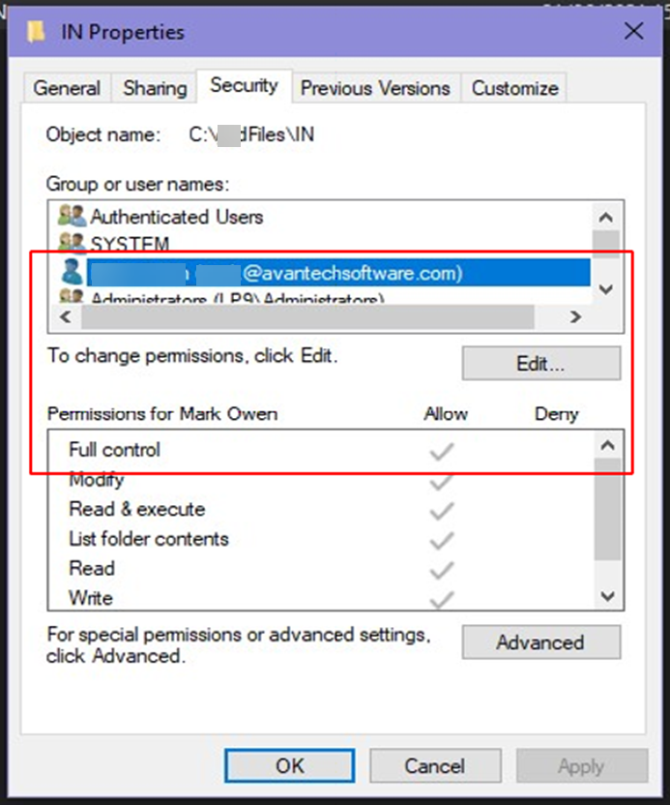Open the Sharing tab
The width and height of the screenshot is (670, 805).
[x=155, y=88]
